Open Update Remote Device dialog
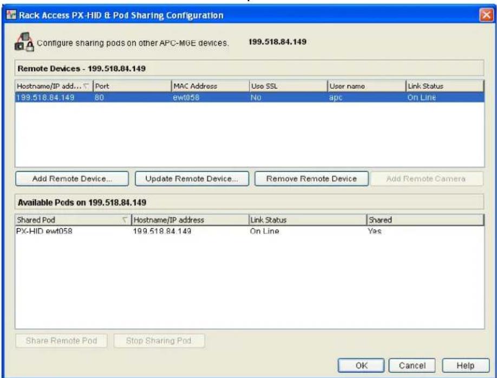The height and width of the screenshot is (378, 497). pyautogui.click(x=192, y=179)
